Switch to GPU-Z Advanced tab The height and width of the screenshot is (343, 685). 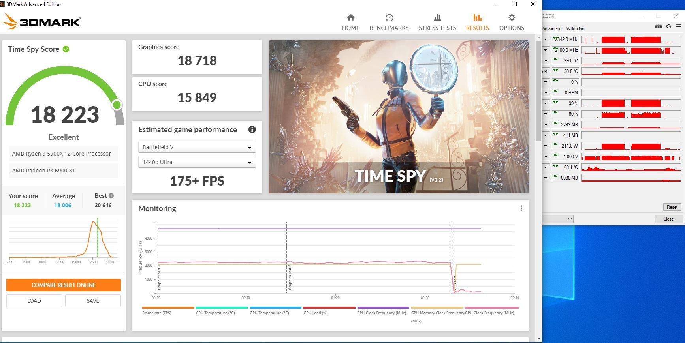pos(552,28)
